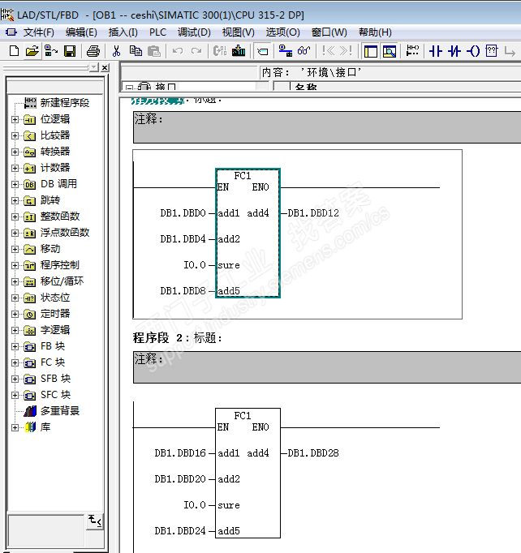Viewport: 521px width, 553px height.
Task: Select the 浮点数函数 tree item
Action: [65, 233]
